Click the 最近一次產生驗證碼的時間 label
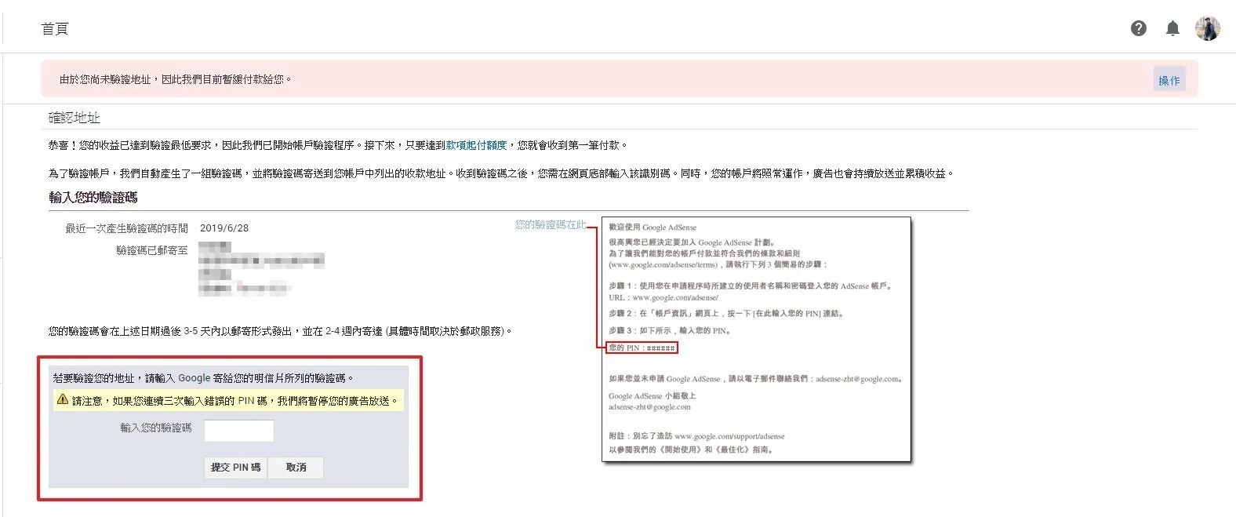Viewport: 1236px width, 517px height. tap(126, 228)
